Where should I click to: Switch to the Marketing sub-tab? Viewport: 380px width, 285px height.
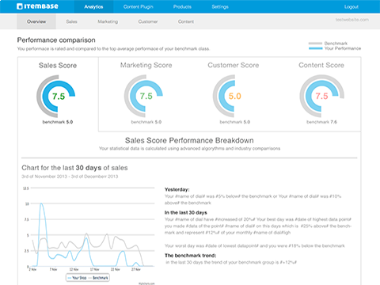click(108, 21)
